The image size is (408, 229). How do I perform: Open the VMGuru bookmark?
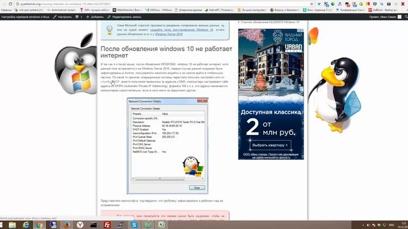158,10
